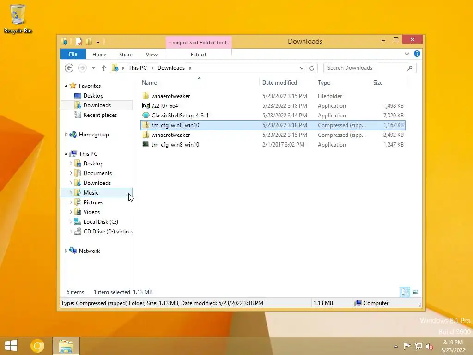Image resolution: width=473 pixels, height=355 pixels.
Task: Open Desktop under Favorites
Action: click(93, 96)
